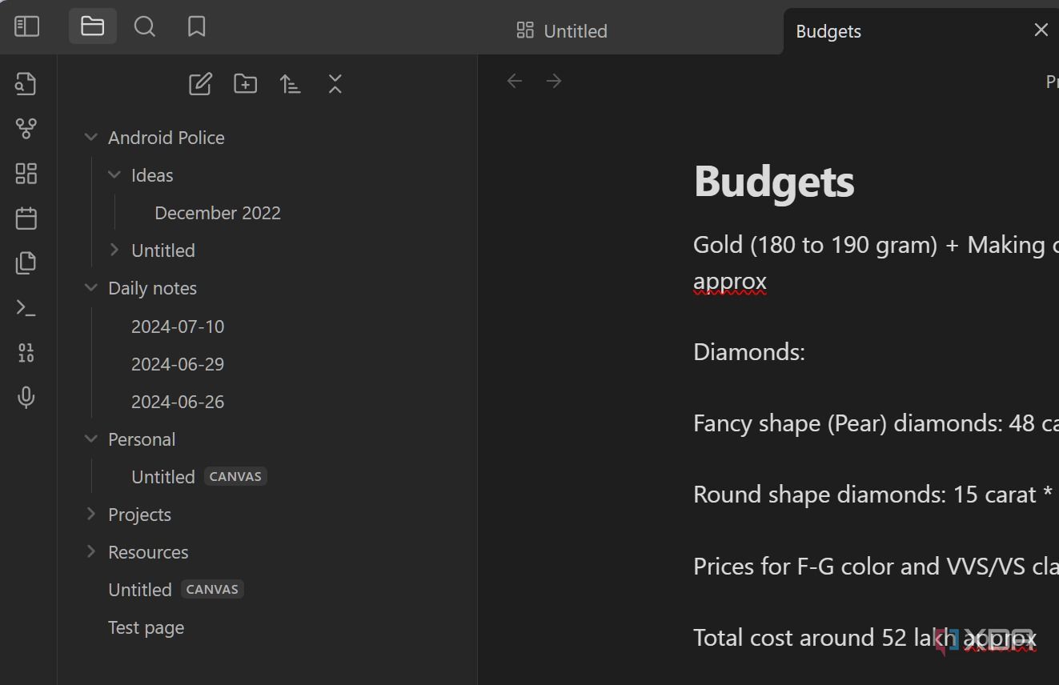1059x685 pixels.
Task: Open the Test page note
Action: tap(146, 627)
